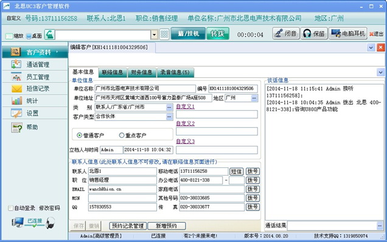Screen dimensions: 387x242
Task: Click the 缩放 icon in toolbar
Action: (x=9, y=36)
